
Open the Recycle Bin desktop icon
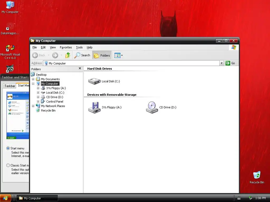[257, 178]
